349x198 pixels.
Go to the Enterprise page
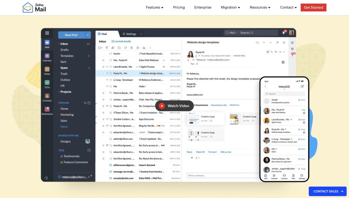[203, 8]
